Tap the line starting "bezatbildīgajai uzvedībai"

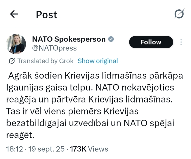coord(90,123)
